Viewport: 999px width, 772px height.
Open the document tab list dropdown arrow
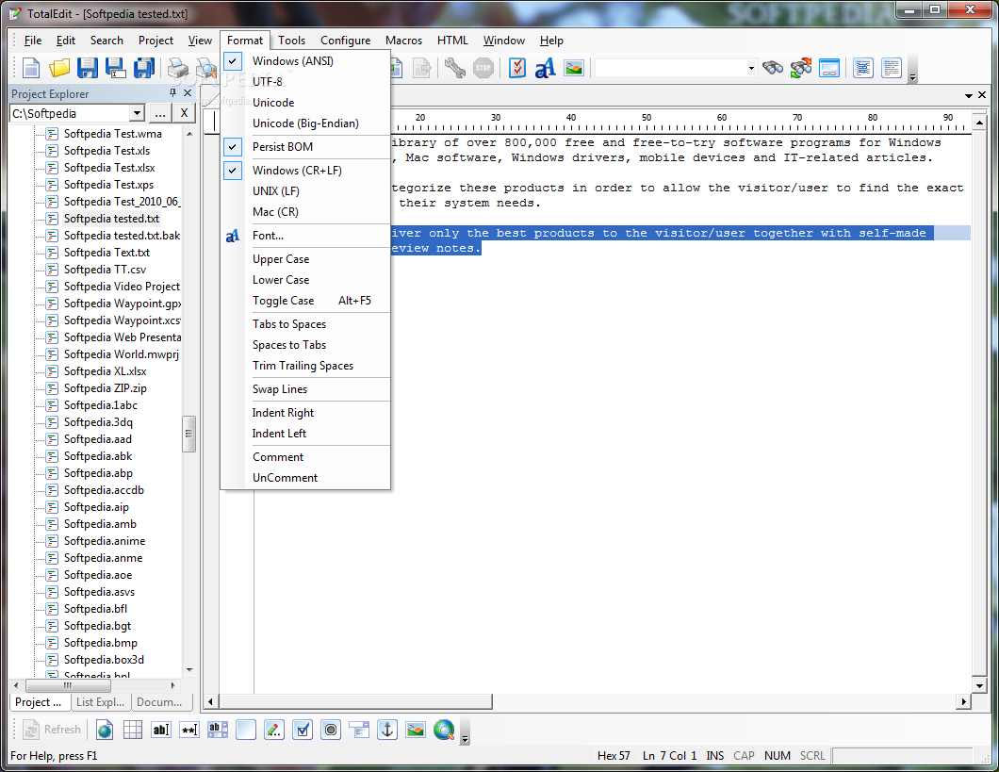click(969, 95)
